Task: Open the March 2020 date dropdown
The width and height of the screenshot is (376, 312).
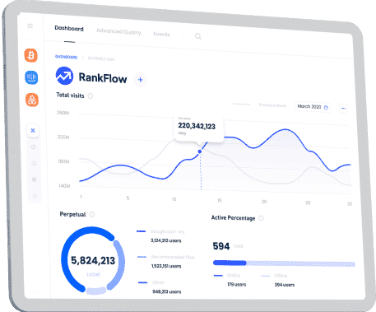Action: point(313,107)
